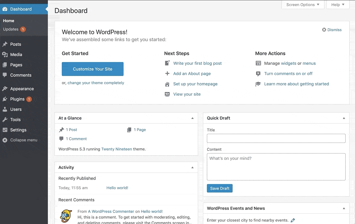Click the Twenty Nineteen theme link
Viewport: 355px width, 224px height.
(117, 149)
